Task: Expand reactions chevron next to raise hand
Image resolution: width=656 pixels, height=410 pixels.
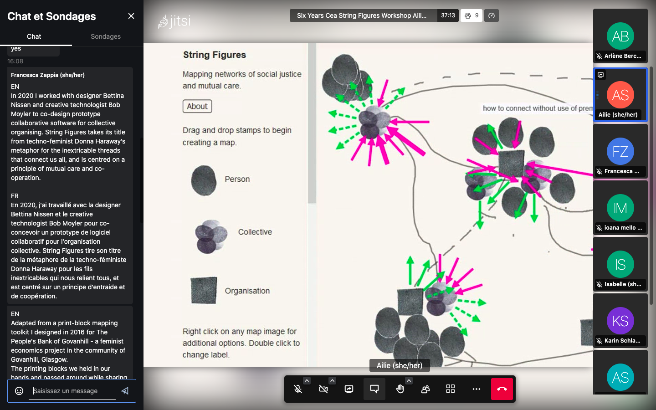Action: (409, 380)
